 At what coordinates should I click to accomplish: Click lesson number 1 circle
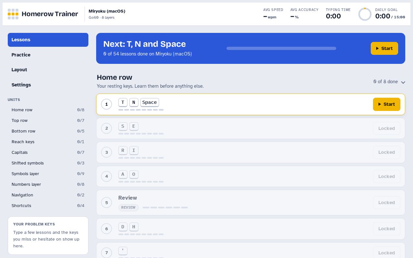(x=106, y=104)
